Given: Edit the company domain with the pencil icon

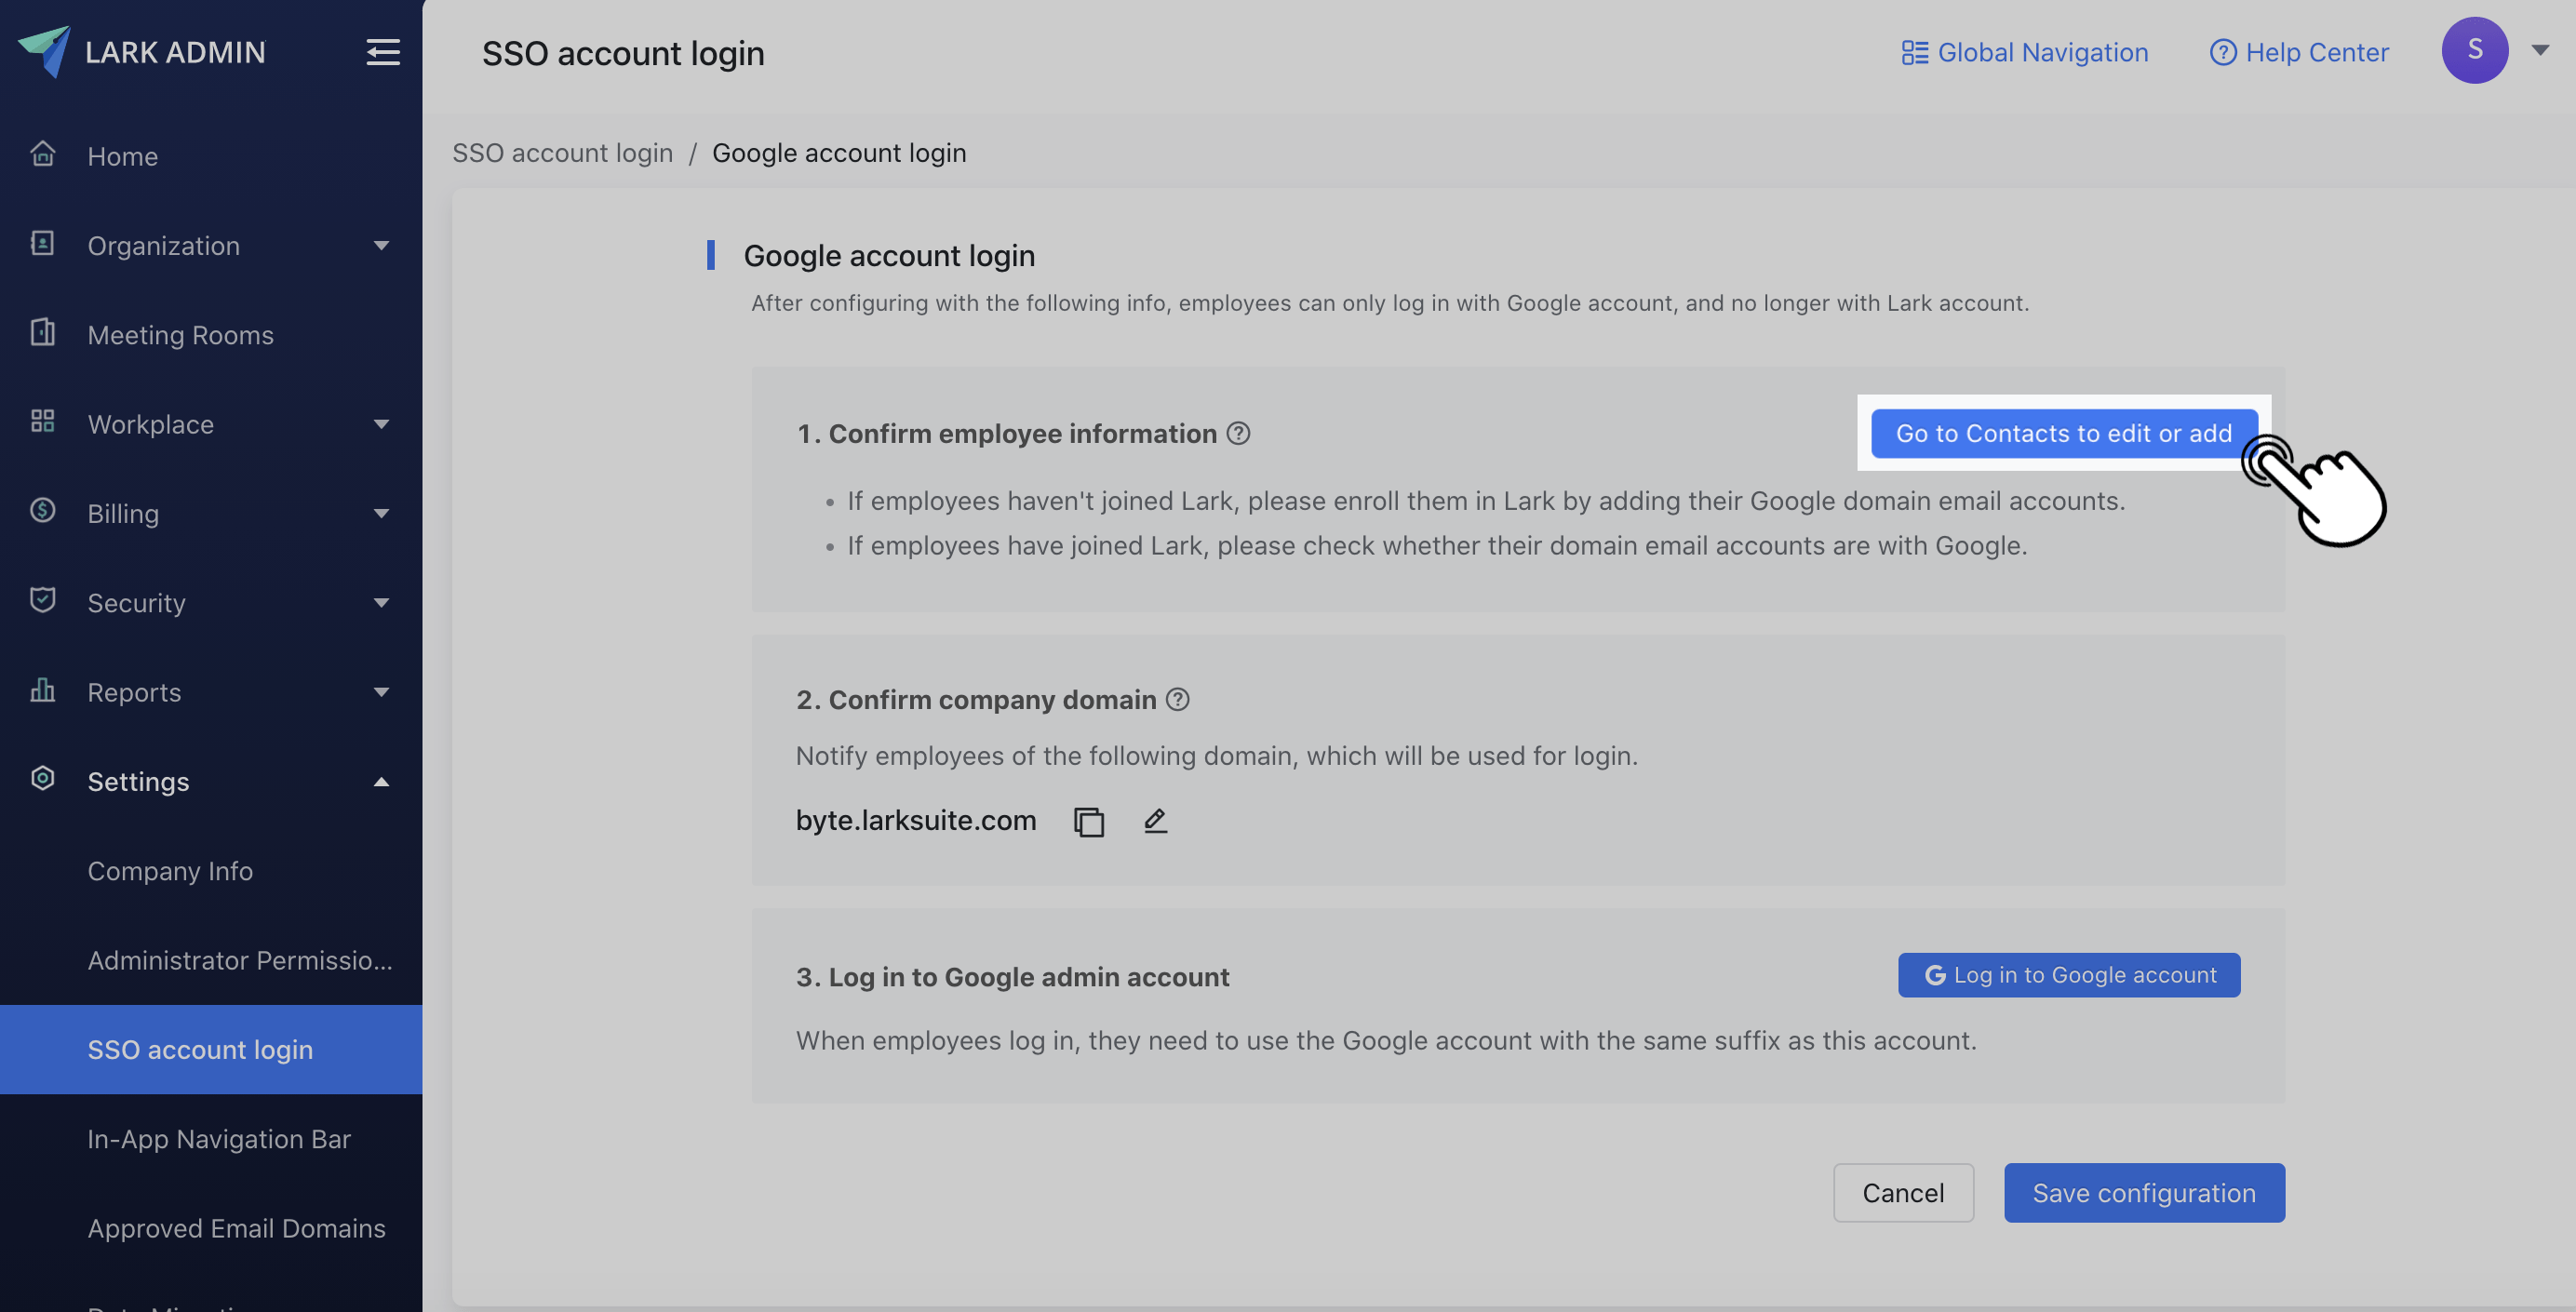Looking at the screenshot, I should pos(1155,820).
